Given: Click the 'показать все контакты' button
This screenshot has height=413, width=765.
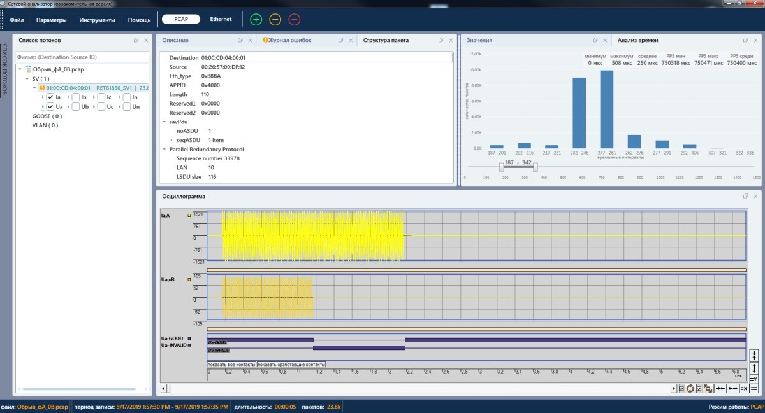Looking at the screenshot, I should [231, 365].
